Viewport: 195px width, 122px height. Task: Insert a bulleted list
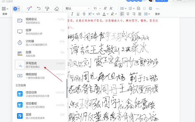122,8
